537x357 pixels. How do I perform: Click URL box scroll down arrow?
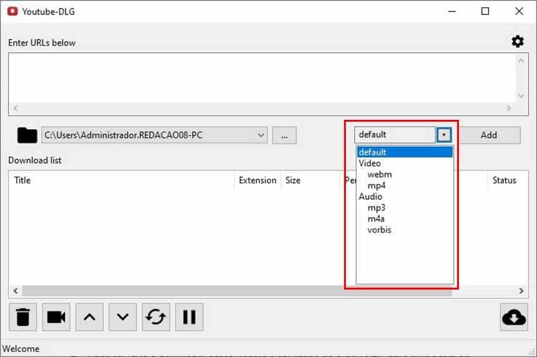(521, 95)
